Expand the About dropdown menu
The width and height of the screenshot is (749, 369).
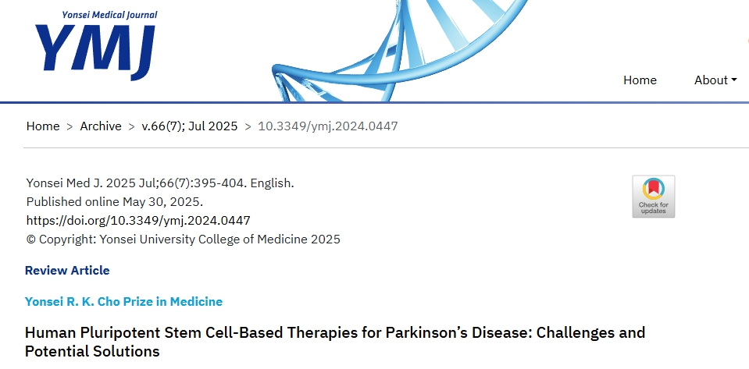(x=715, y=80)
